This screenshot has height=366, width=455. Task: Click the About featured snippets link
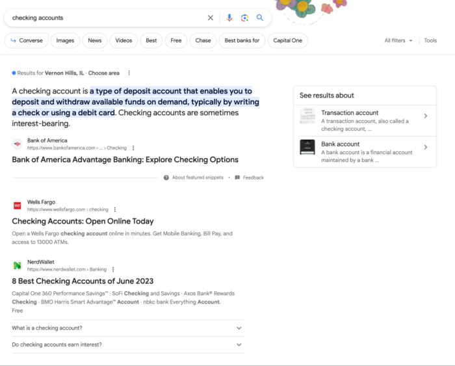(x=198, y=177)
